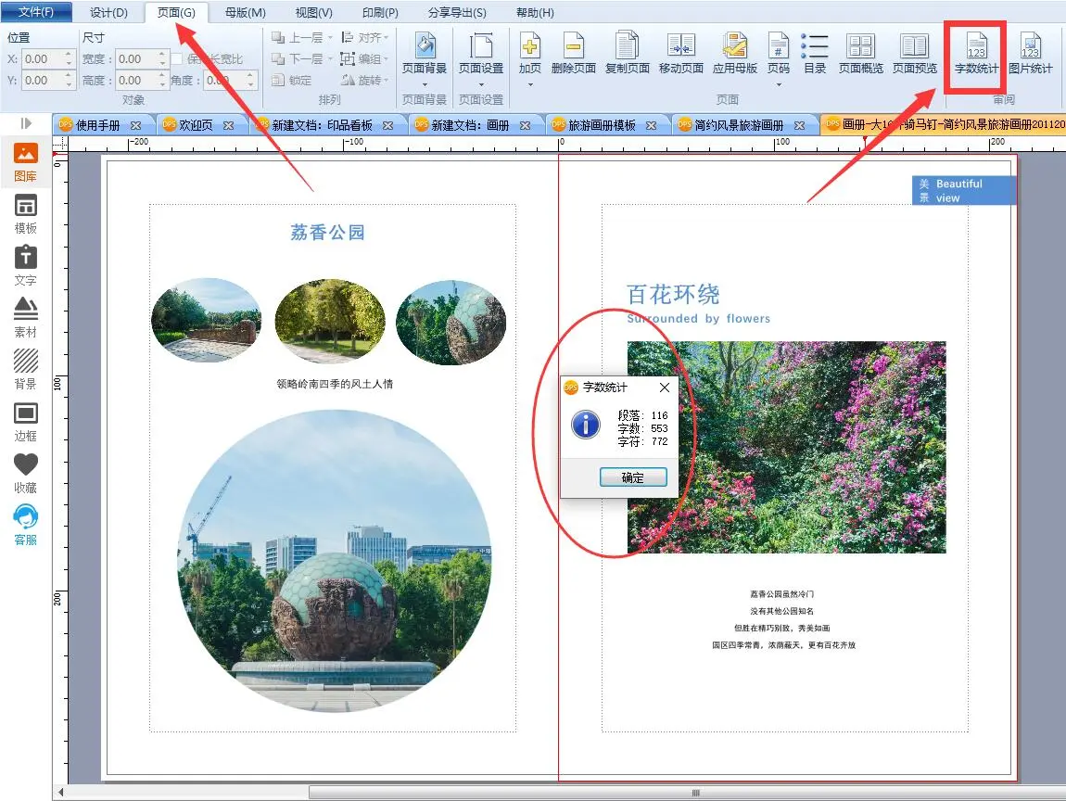The height and width of the screenshot is (801, 1066).
Task: Switch to the 设计(D) ribbon tab
Action: pyautogui.click(x=108, y=12)
